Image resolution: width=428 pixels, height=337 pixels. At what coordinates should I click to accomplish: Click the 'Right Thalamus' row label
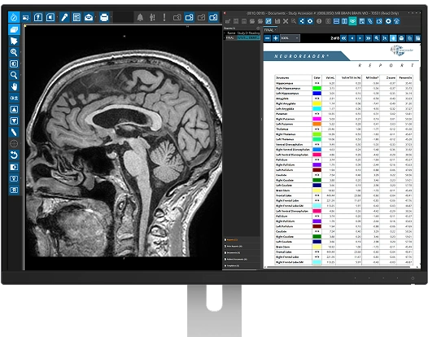286,134
